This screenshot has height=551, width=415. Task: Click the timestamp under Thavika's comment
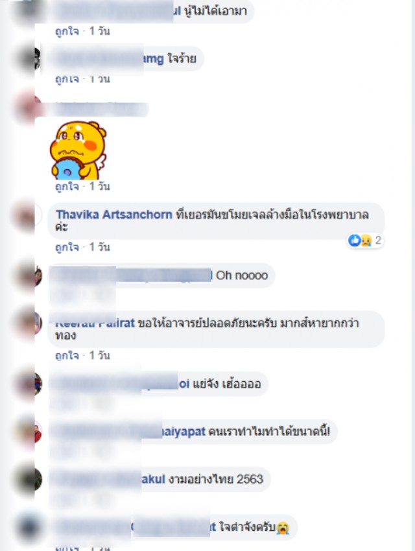(x=99, y=247)
